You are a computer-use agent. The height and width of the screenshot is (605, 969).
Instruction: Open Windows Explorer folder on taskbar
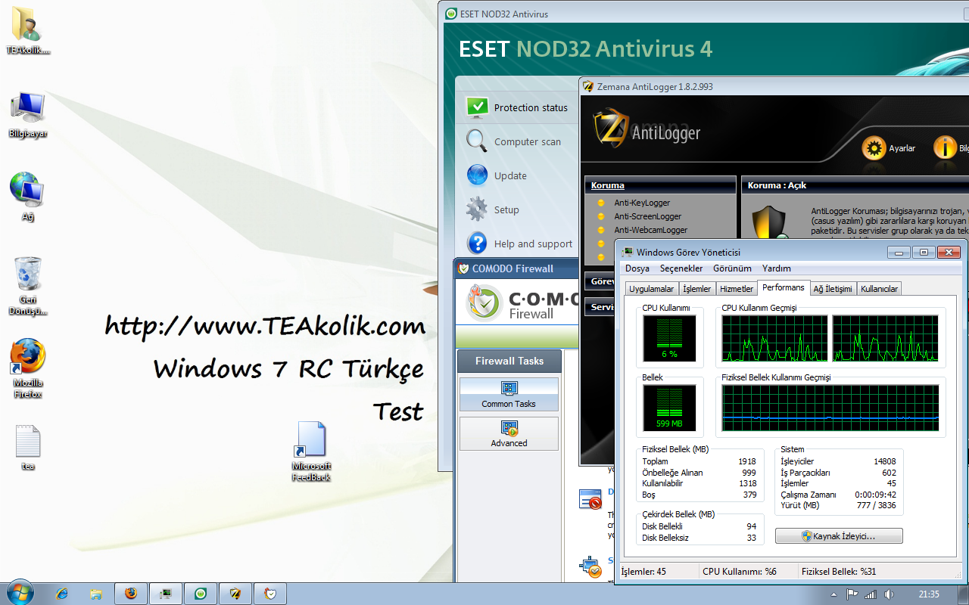coord(97,594)
